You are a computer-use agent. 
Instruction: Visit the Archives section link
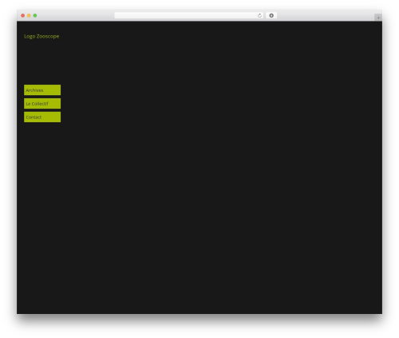(x=42, y=90)
